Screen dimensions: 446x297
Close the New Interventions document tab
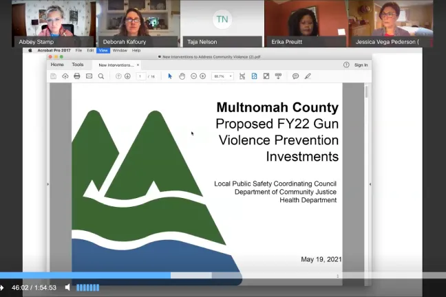coord(138,65)
